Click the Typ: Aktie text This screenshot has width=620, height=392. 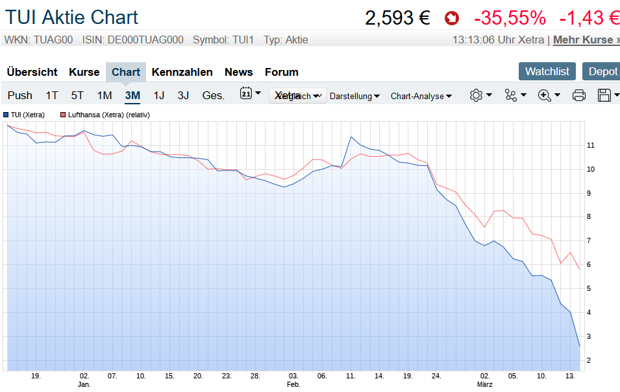[x=286, y=40]
